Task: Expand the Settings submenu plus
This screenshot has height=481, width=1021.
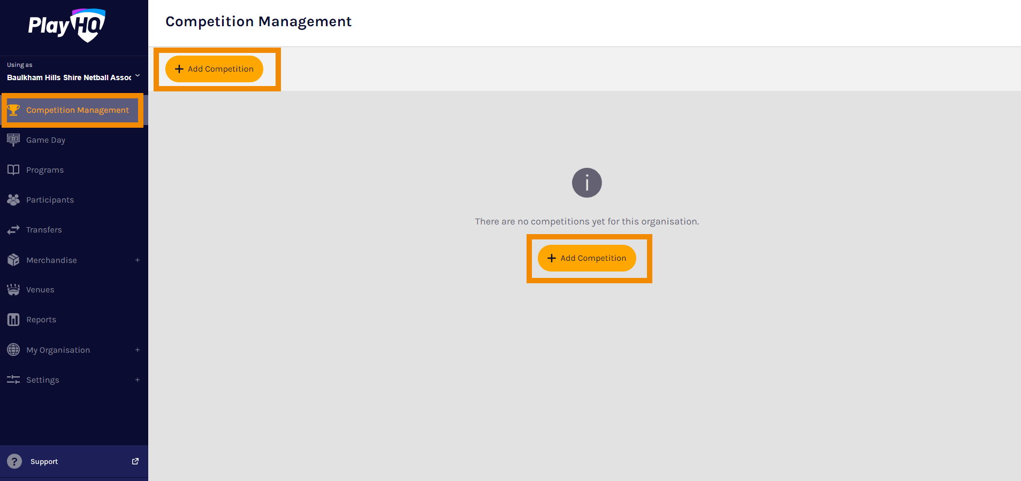Action: 138,380
